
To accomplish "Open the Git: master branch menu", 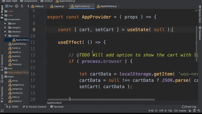I will (180, 111).
